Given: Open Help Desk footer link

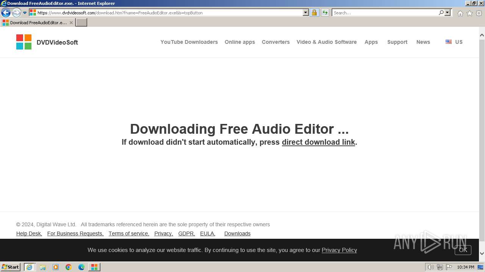Looking at the screenshot, I should coord(29,233).
